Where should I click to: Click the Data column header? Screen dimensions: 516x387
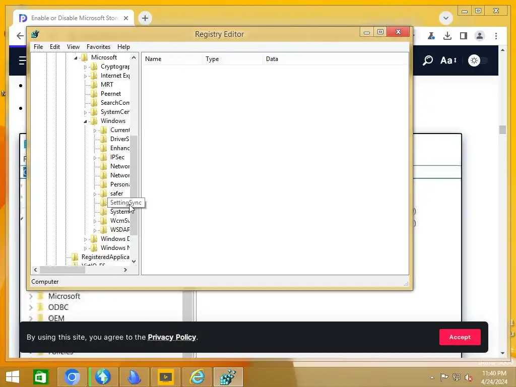tap(335, 59)
